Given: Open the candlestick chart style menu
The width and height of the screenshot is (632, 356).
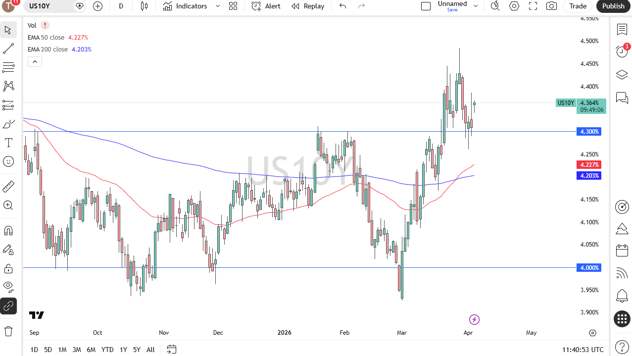Looking at the screenshot, I should click(144, 6).
